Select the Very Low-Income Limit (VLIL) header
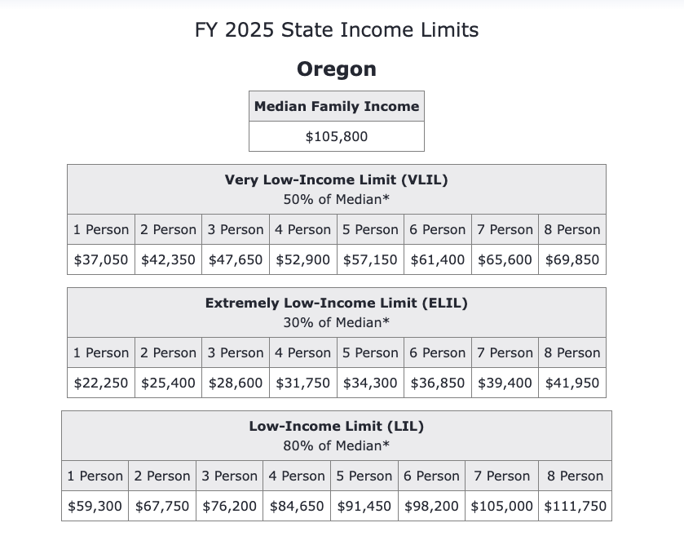This screenshot has height=545, width=684. (x=337, y=179)
